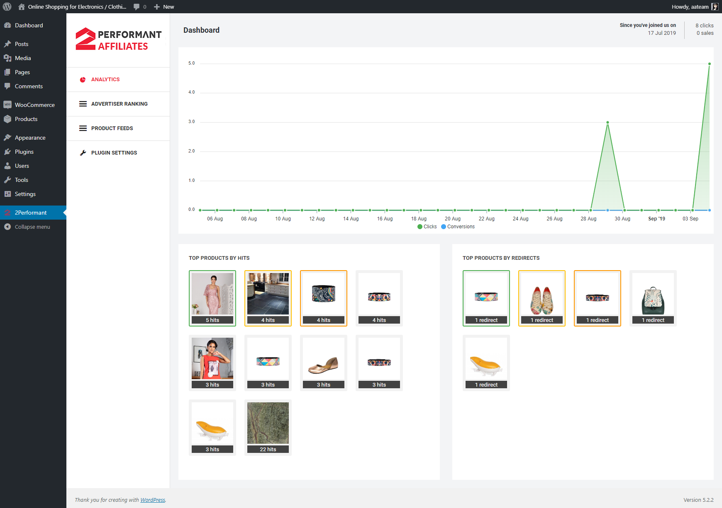Image resolution: width=722 pixels, height=508 pixels.
Task: Toggle the Clicks series in chart legend
Action: [x=427, y=227]
